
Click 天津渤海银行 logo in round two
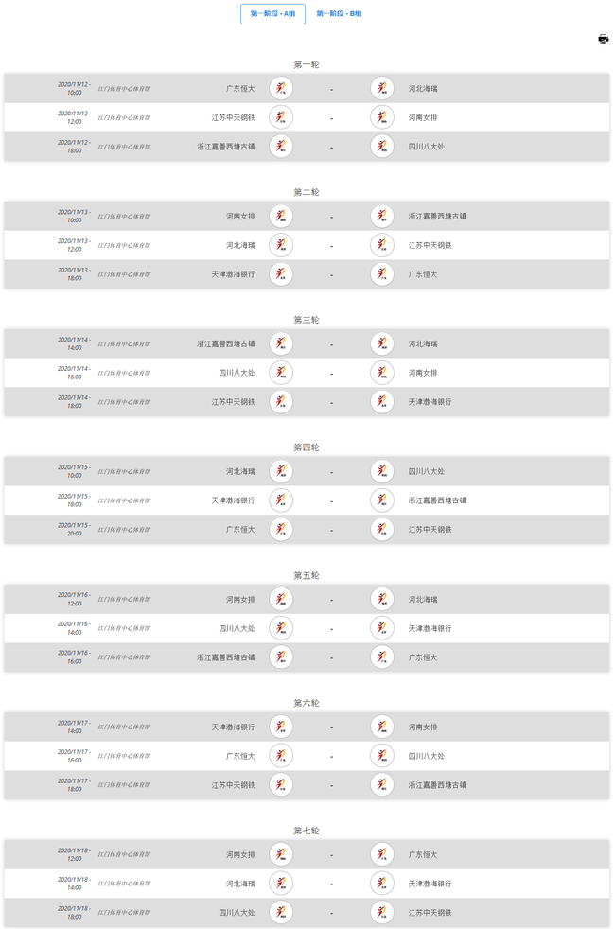click(x=280, y=274)
